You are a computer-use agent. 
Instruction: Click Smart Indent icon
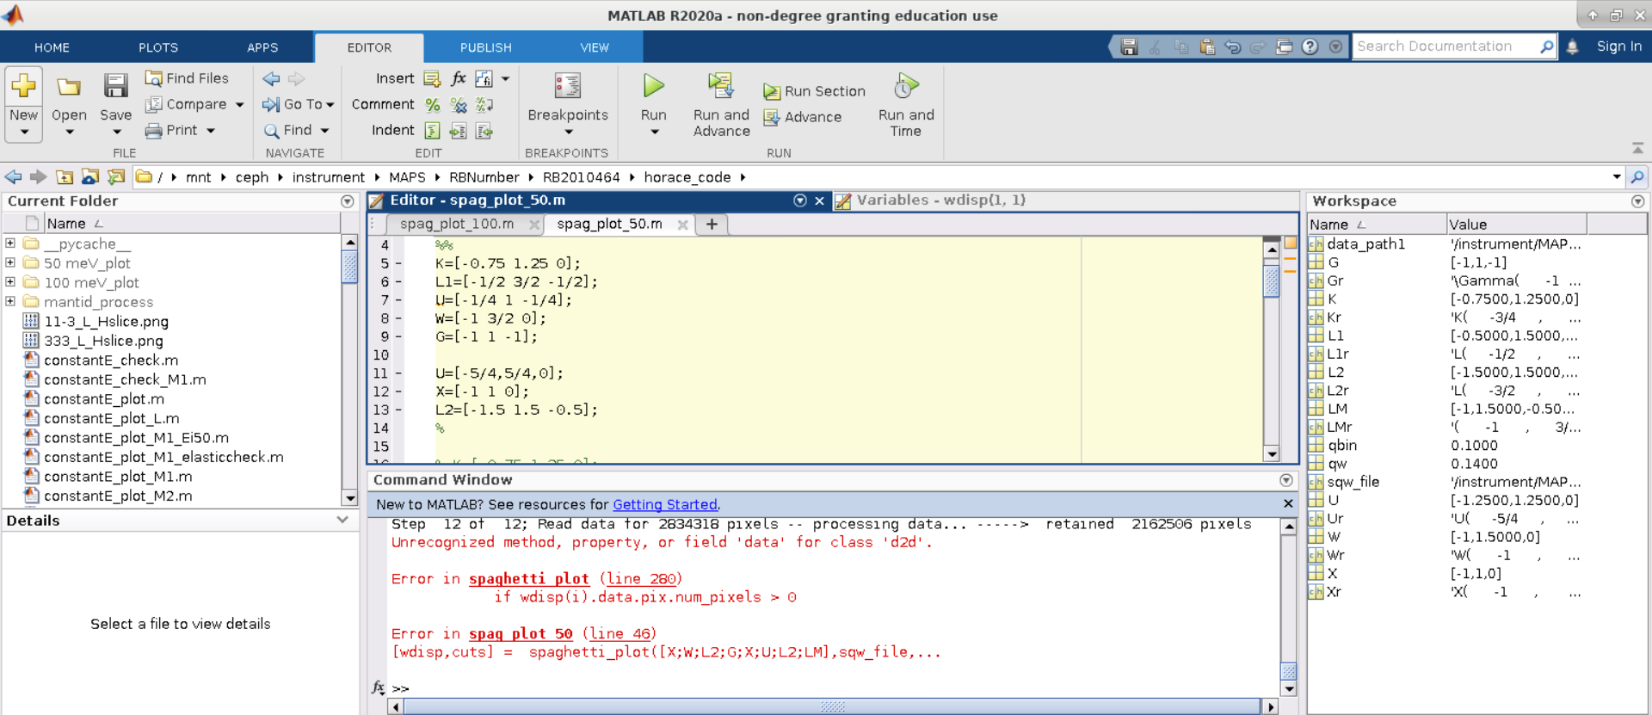pos(432,131)
